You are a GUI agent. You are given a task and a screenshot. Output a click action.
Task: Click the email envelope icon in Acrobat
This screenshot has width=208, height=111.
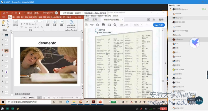[x=109, y=25]
